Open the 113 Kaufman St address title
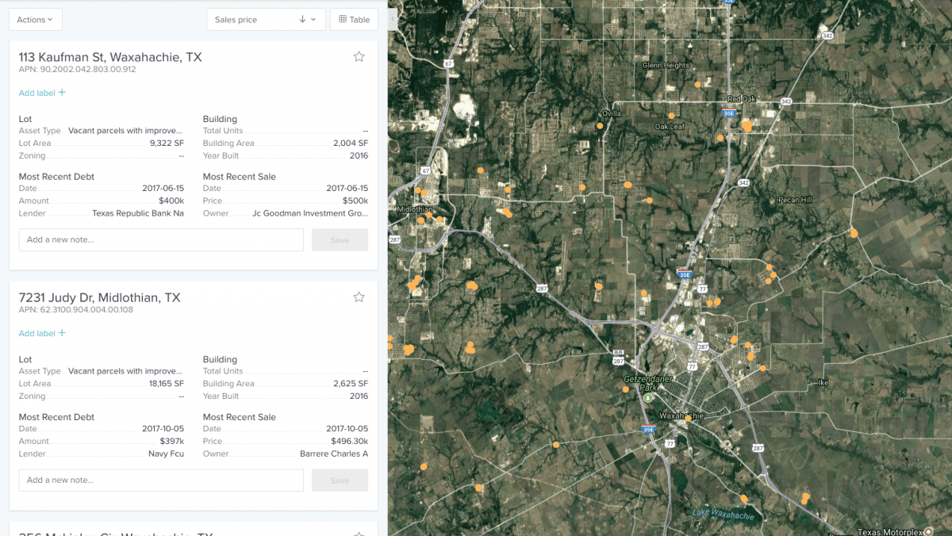Viewport: 952px width, 536px height. pyautogui.click(x=110, y=57)
